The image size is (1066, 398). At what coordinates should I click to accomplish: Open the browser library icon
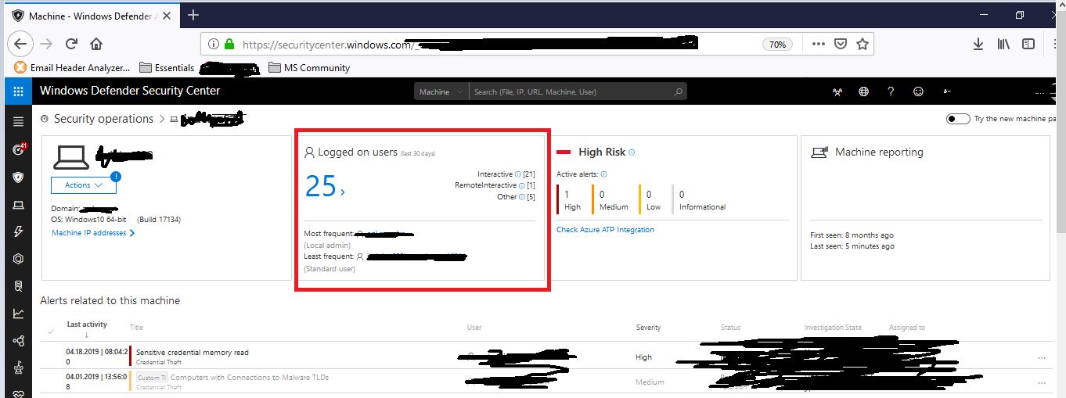(1003, 45)
